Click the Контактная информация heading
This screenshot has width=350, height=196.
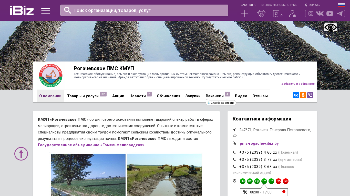tap(262, 119)
